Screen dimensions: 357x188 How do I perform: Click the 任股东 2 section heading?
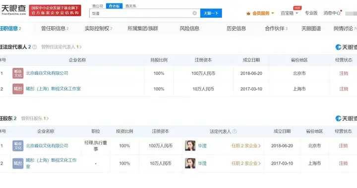[x=8, y=119]
